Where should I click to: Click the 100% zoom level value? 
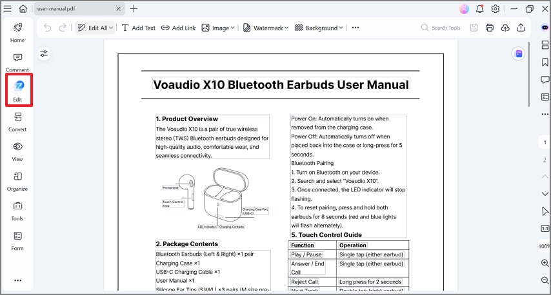[545, 246]
